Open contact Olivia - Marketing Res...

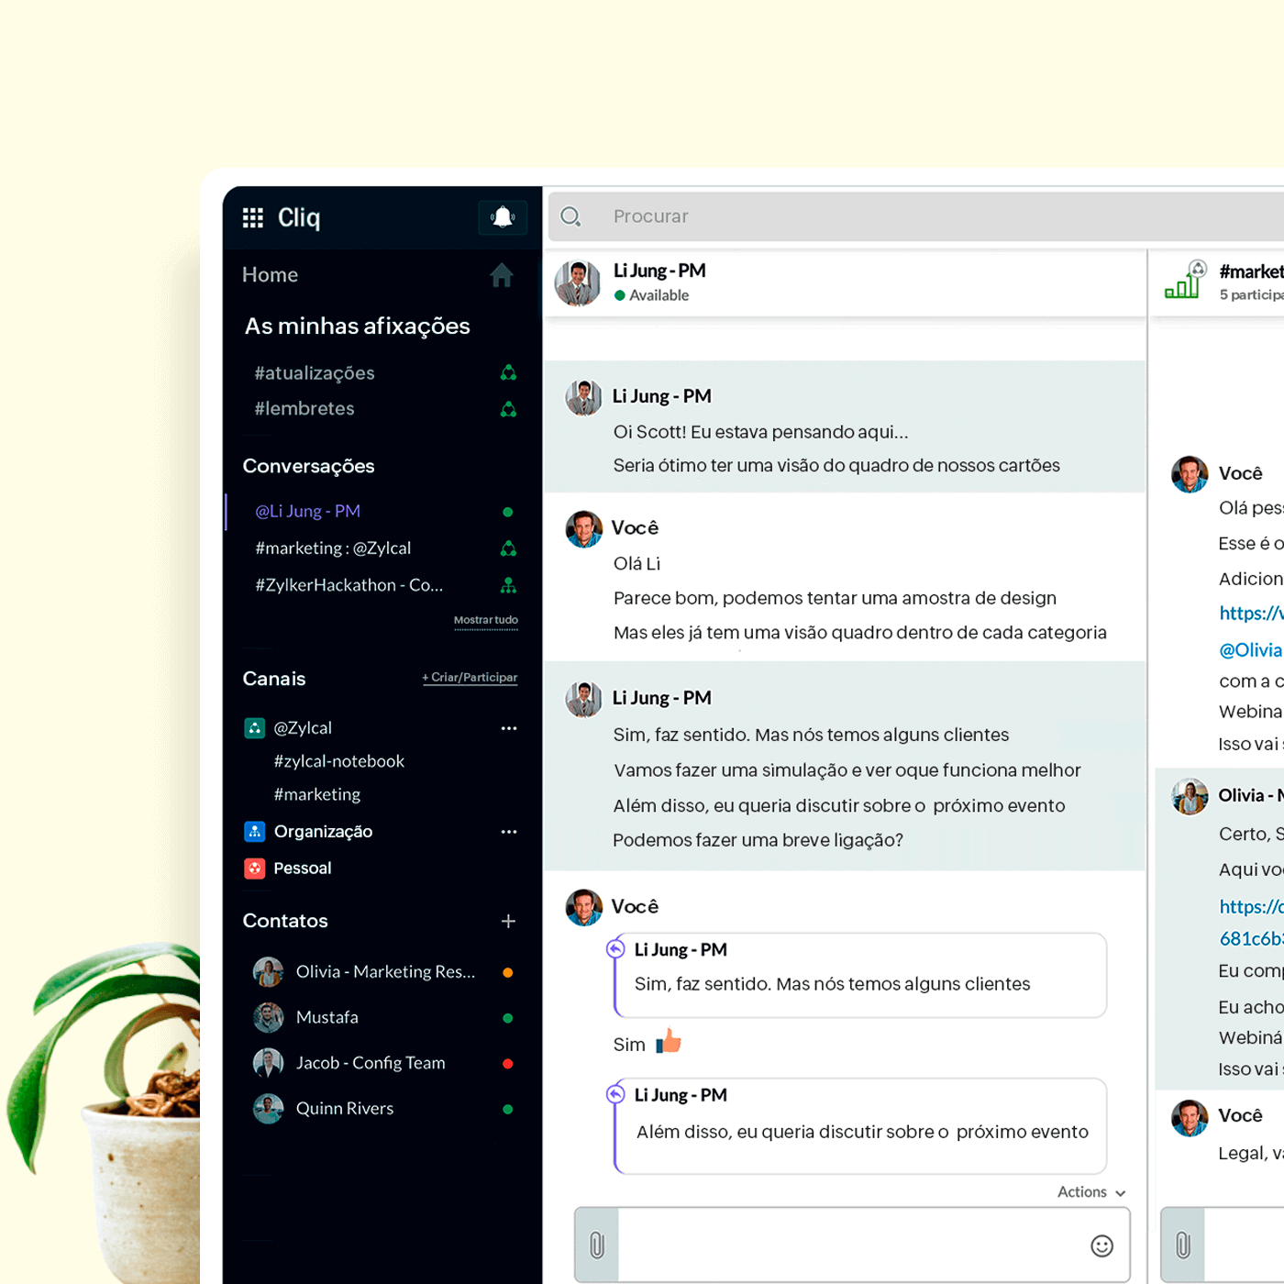coord(386,972)
